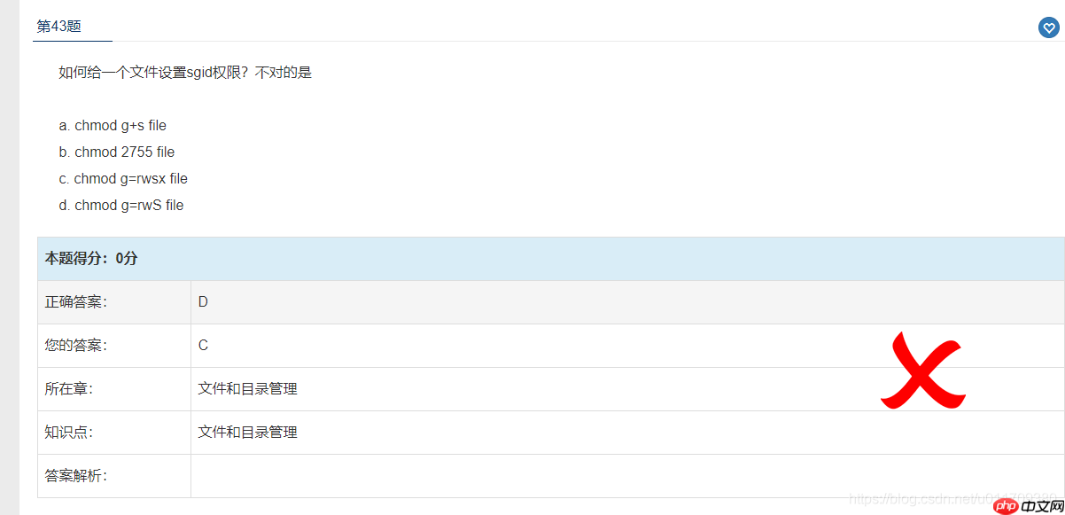Open 文件和目录管理 in the 所在章 row
The width and height of the screenshot is (1065, 515).
coord(247,388)
